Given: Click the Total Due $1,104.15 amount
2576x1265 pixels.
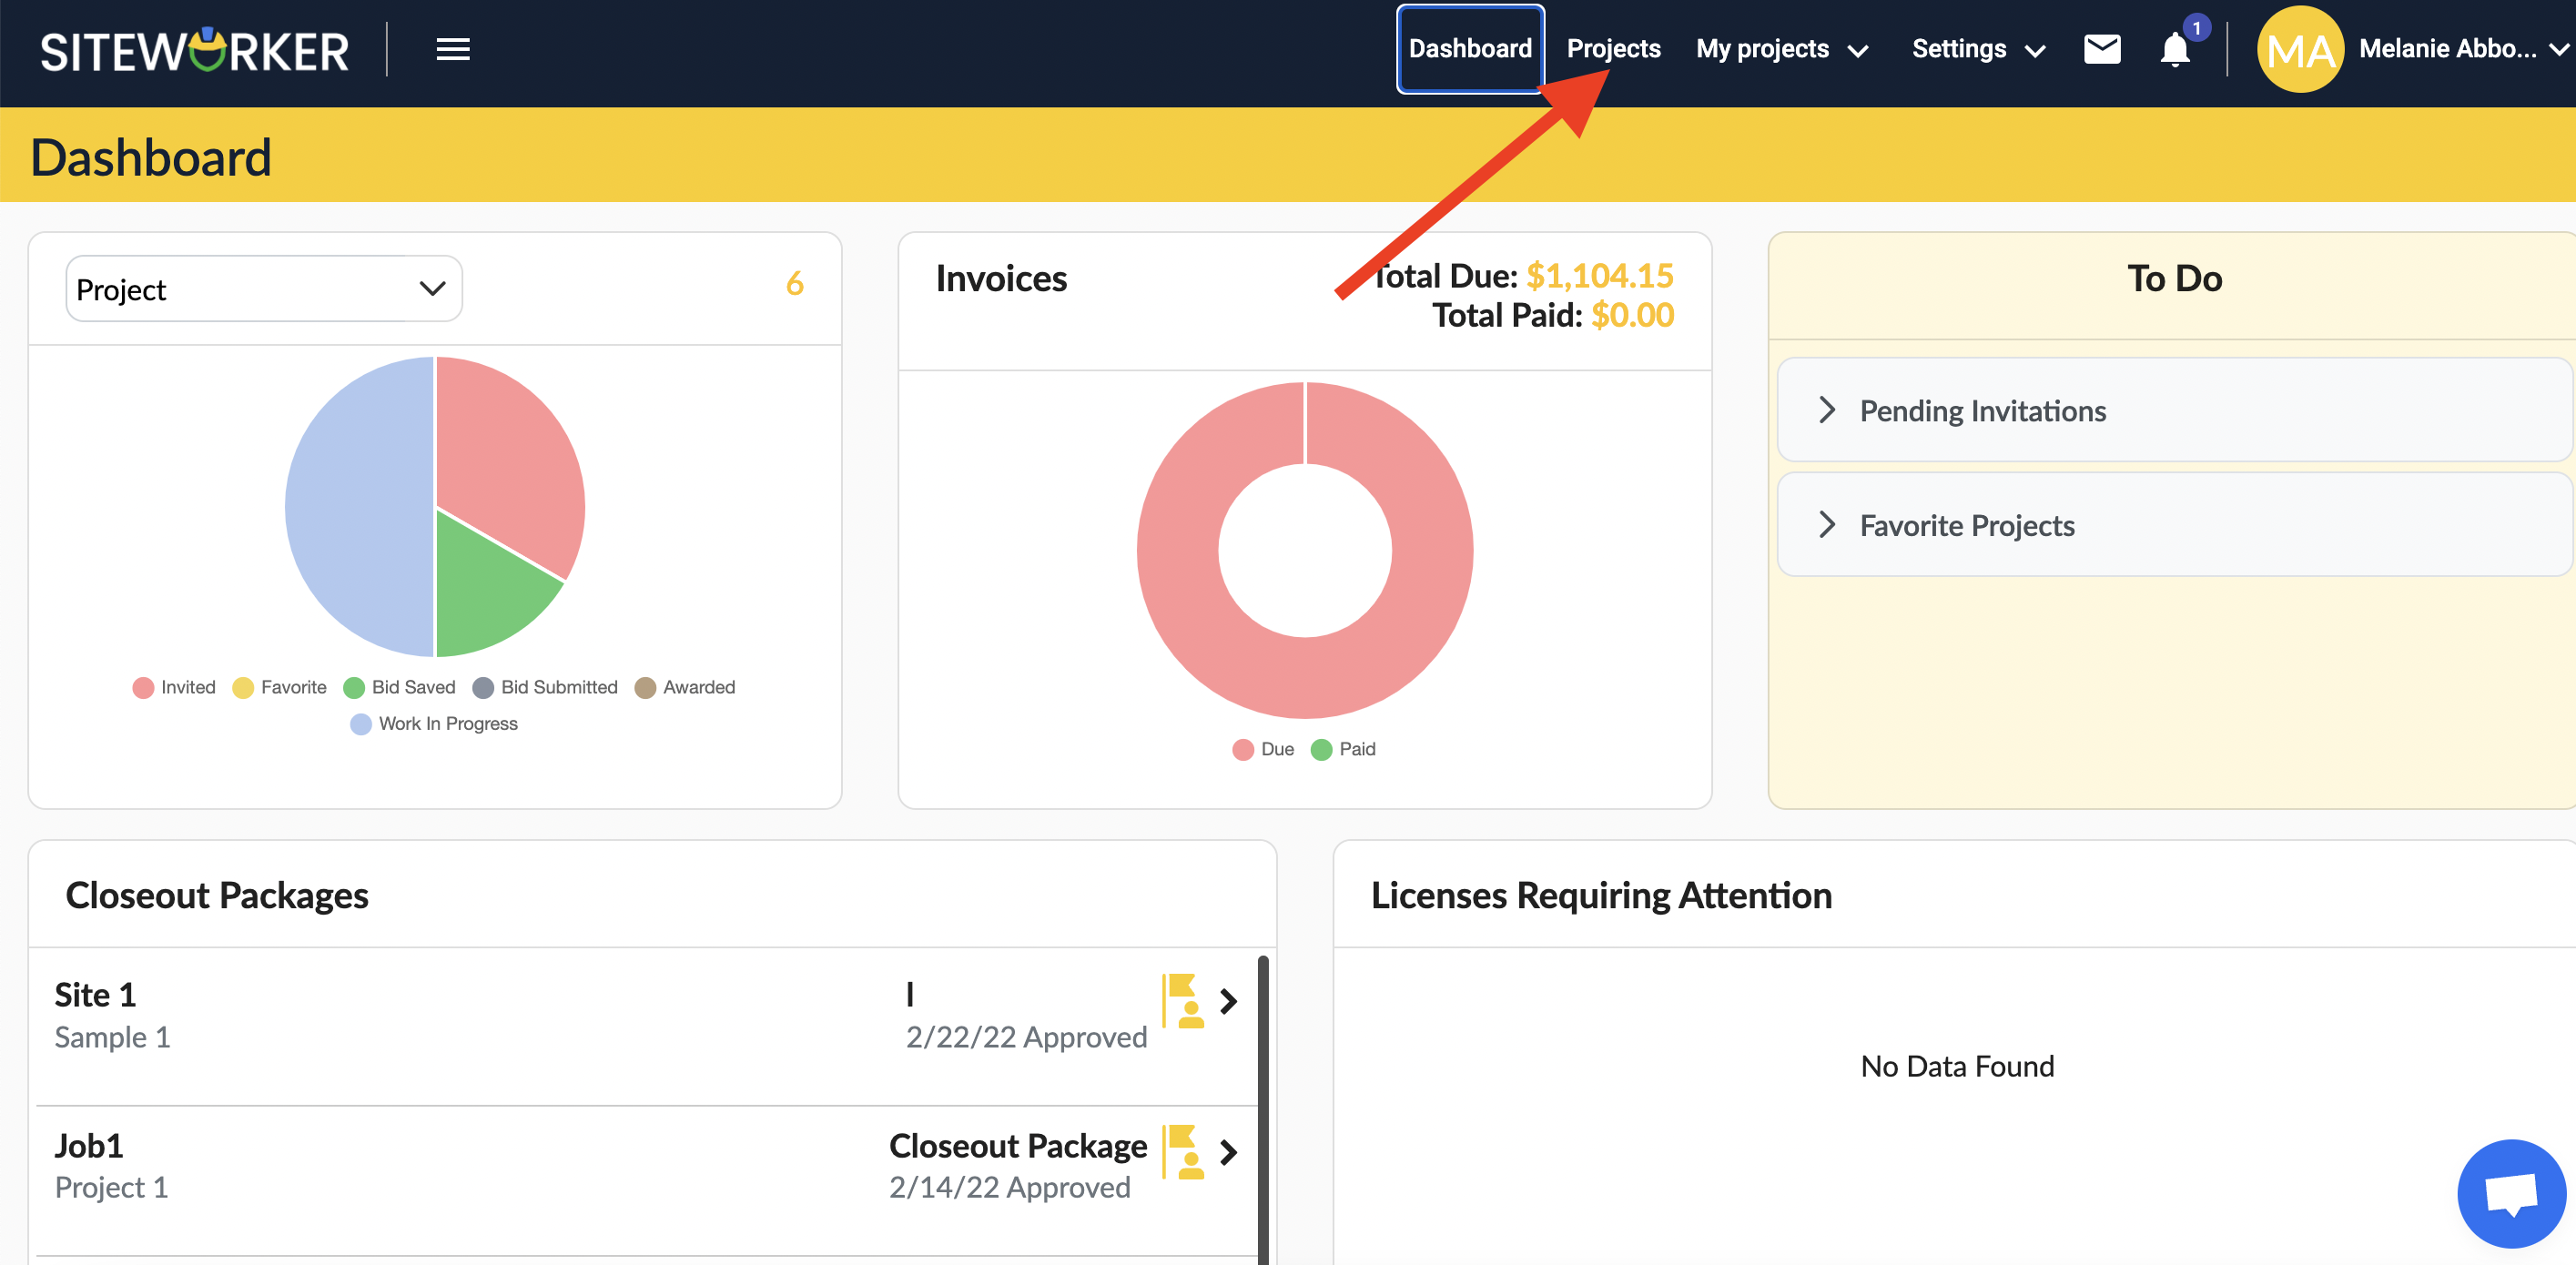Looking at the screenshot, I should tap(1599, 276).
